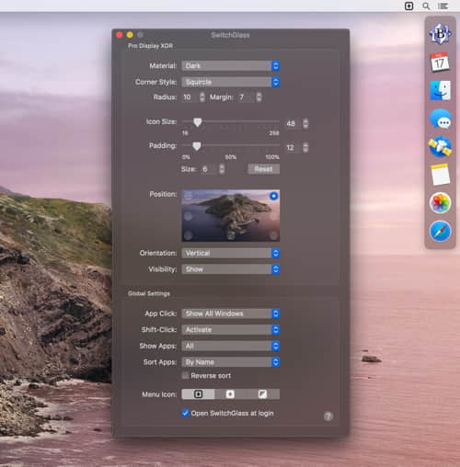460x467 pixels.
Task: Click the SwitchGlass menu bar icon
Action: 408,6
